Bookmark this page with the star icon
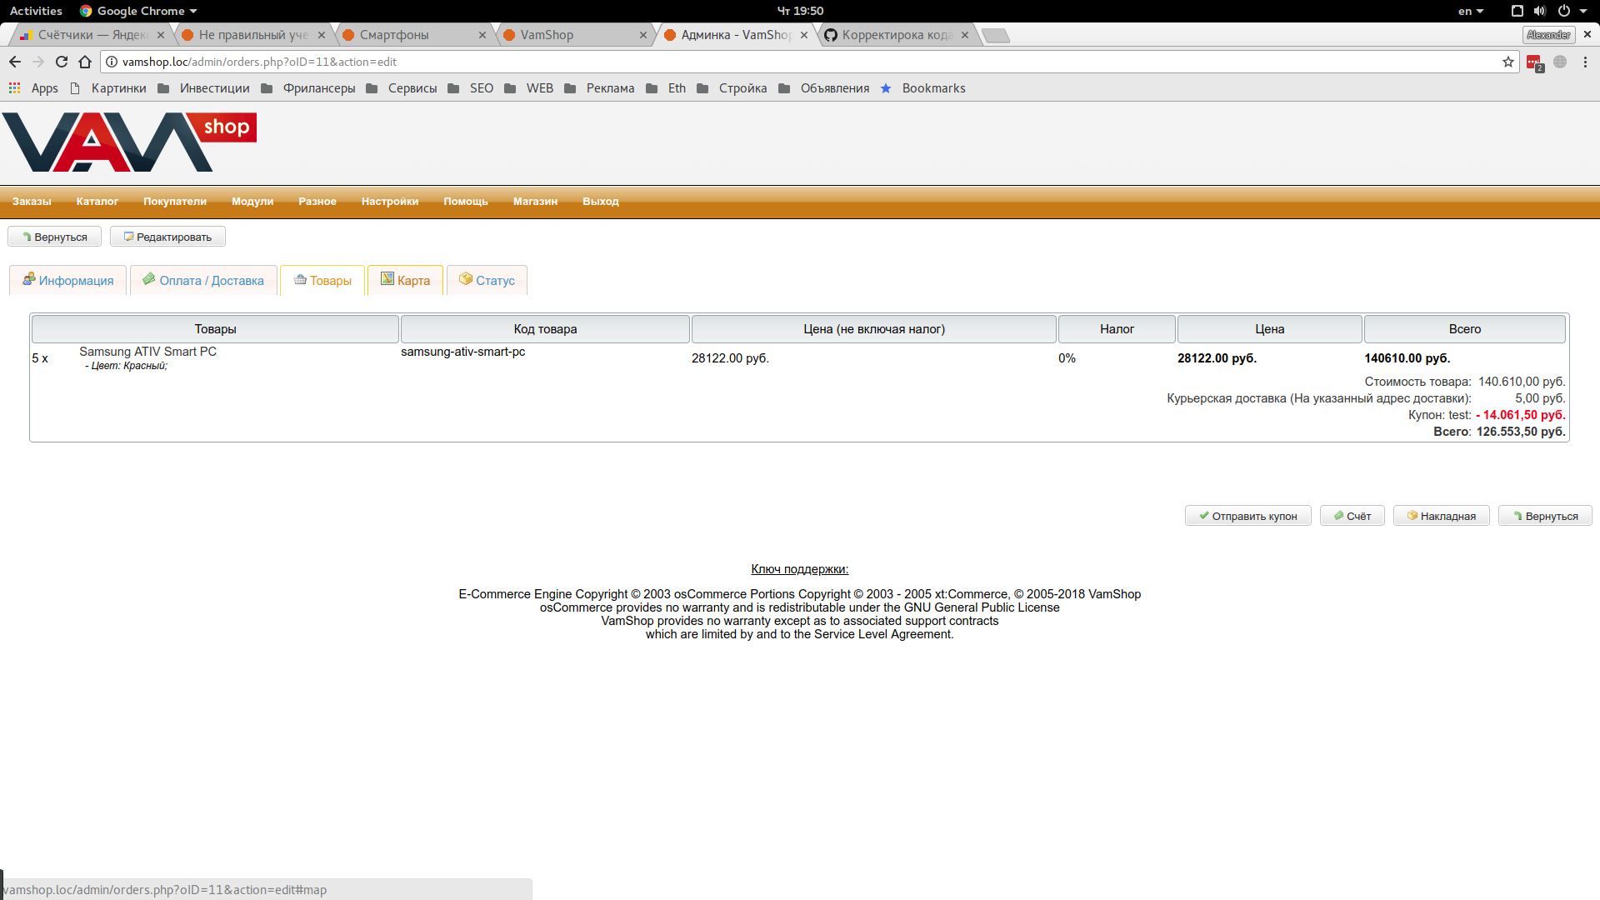 click(1508, 62)
